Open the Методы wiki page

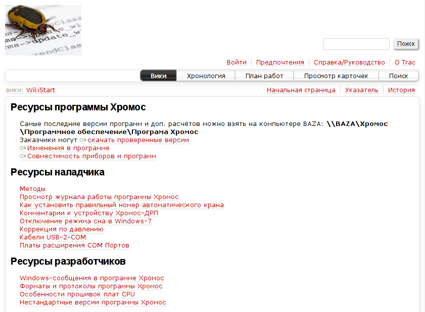point(32,189)
